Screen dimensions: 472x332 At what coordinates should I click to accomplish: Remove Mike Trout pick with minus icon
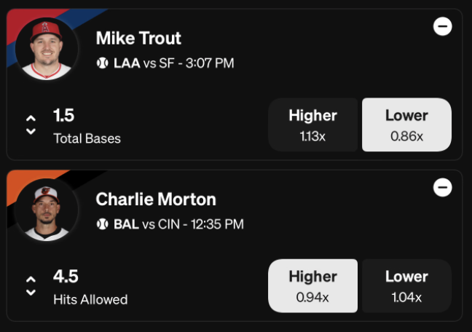(x=442, y=26)
